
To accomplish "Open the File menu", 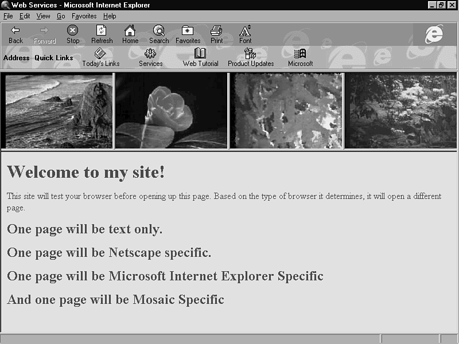I will [x=8, y=16].
